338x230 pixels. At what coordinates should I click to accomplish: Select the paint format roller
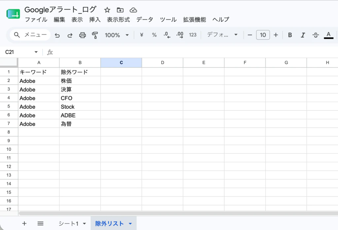point(95,35)
